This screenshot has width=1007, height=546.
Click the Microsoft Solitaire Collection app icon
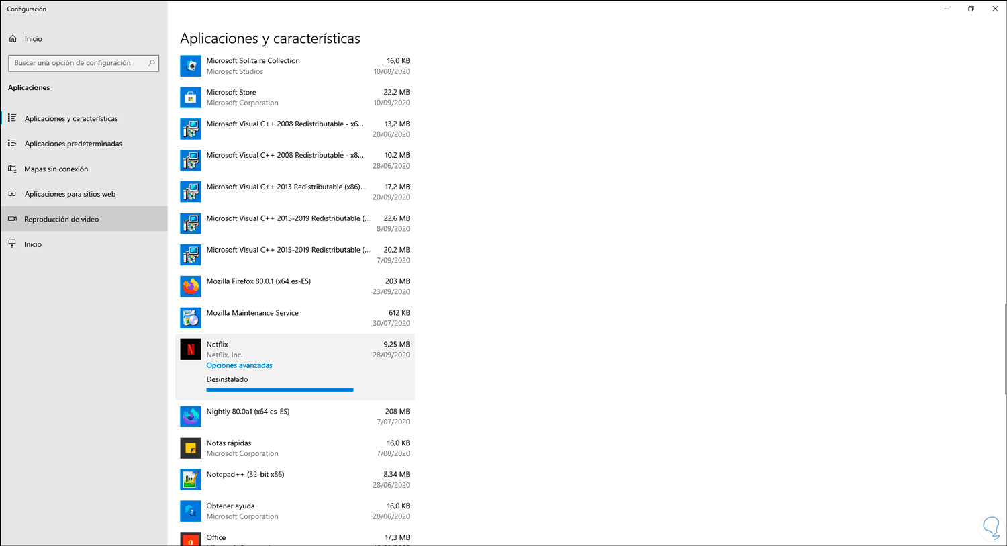191,66
